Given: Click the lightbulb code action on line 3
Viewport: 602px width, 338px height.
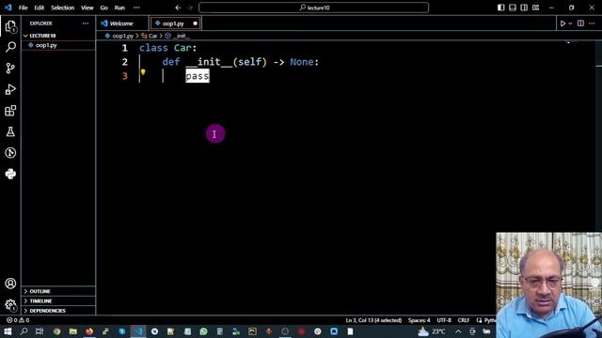Looking at the screenshot, I should tap(143, 72).
